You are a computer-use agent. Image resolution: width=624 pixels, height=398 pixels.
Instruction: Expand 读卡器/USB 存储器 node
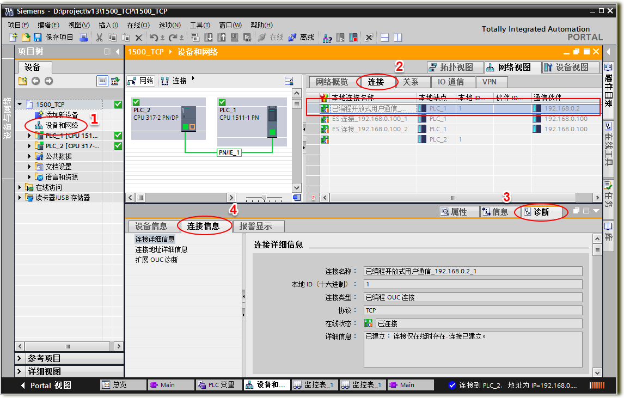click(19, 198)
